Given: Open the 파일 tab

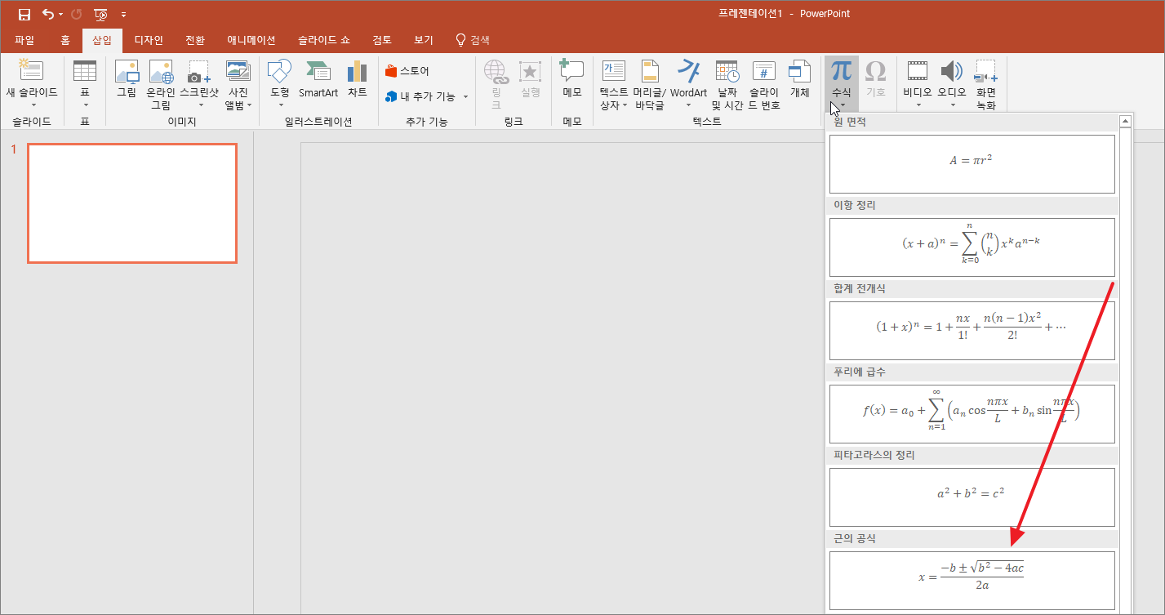Looking at the screenshot, I should click(24, 40).
